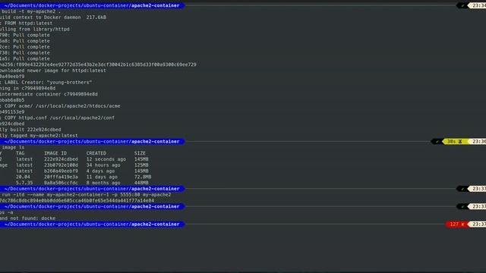This screenshot has height=273, width=486.
Task: Click the 'image ls' command text
Action: tap(13, 147)
